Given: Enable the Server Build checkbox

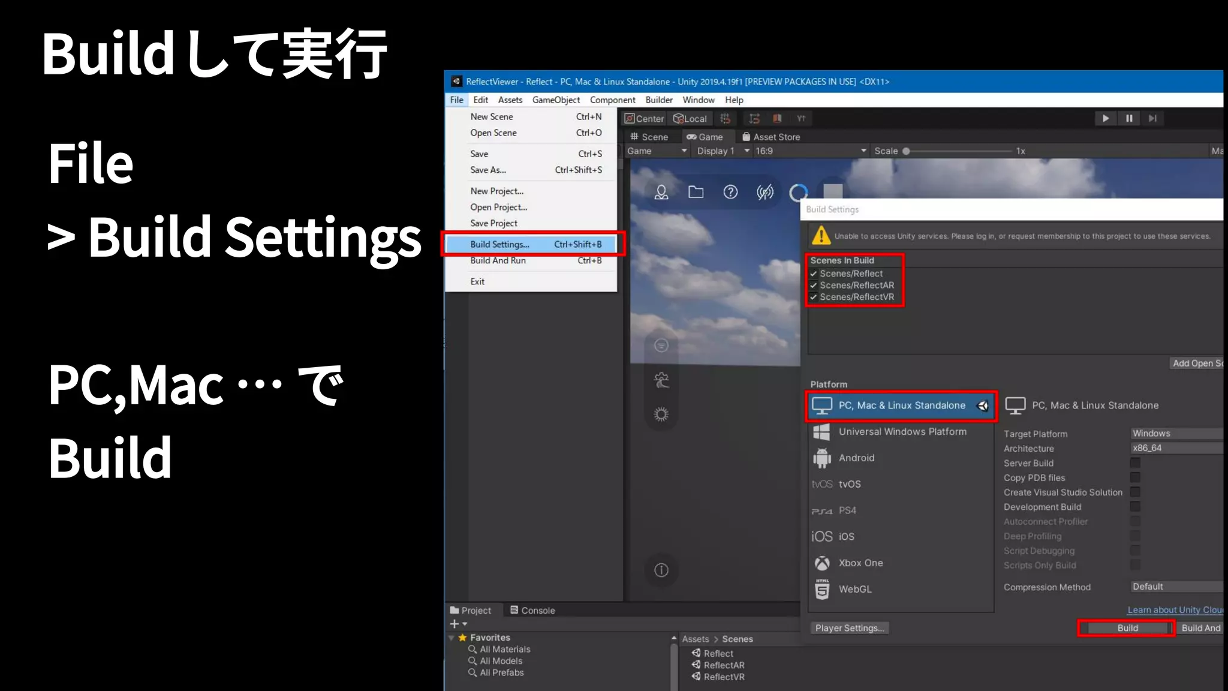Looking at the screenshot, I should pos(1135,462).
